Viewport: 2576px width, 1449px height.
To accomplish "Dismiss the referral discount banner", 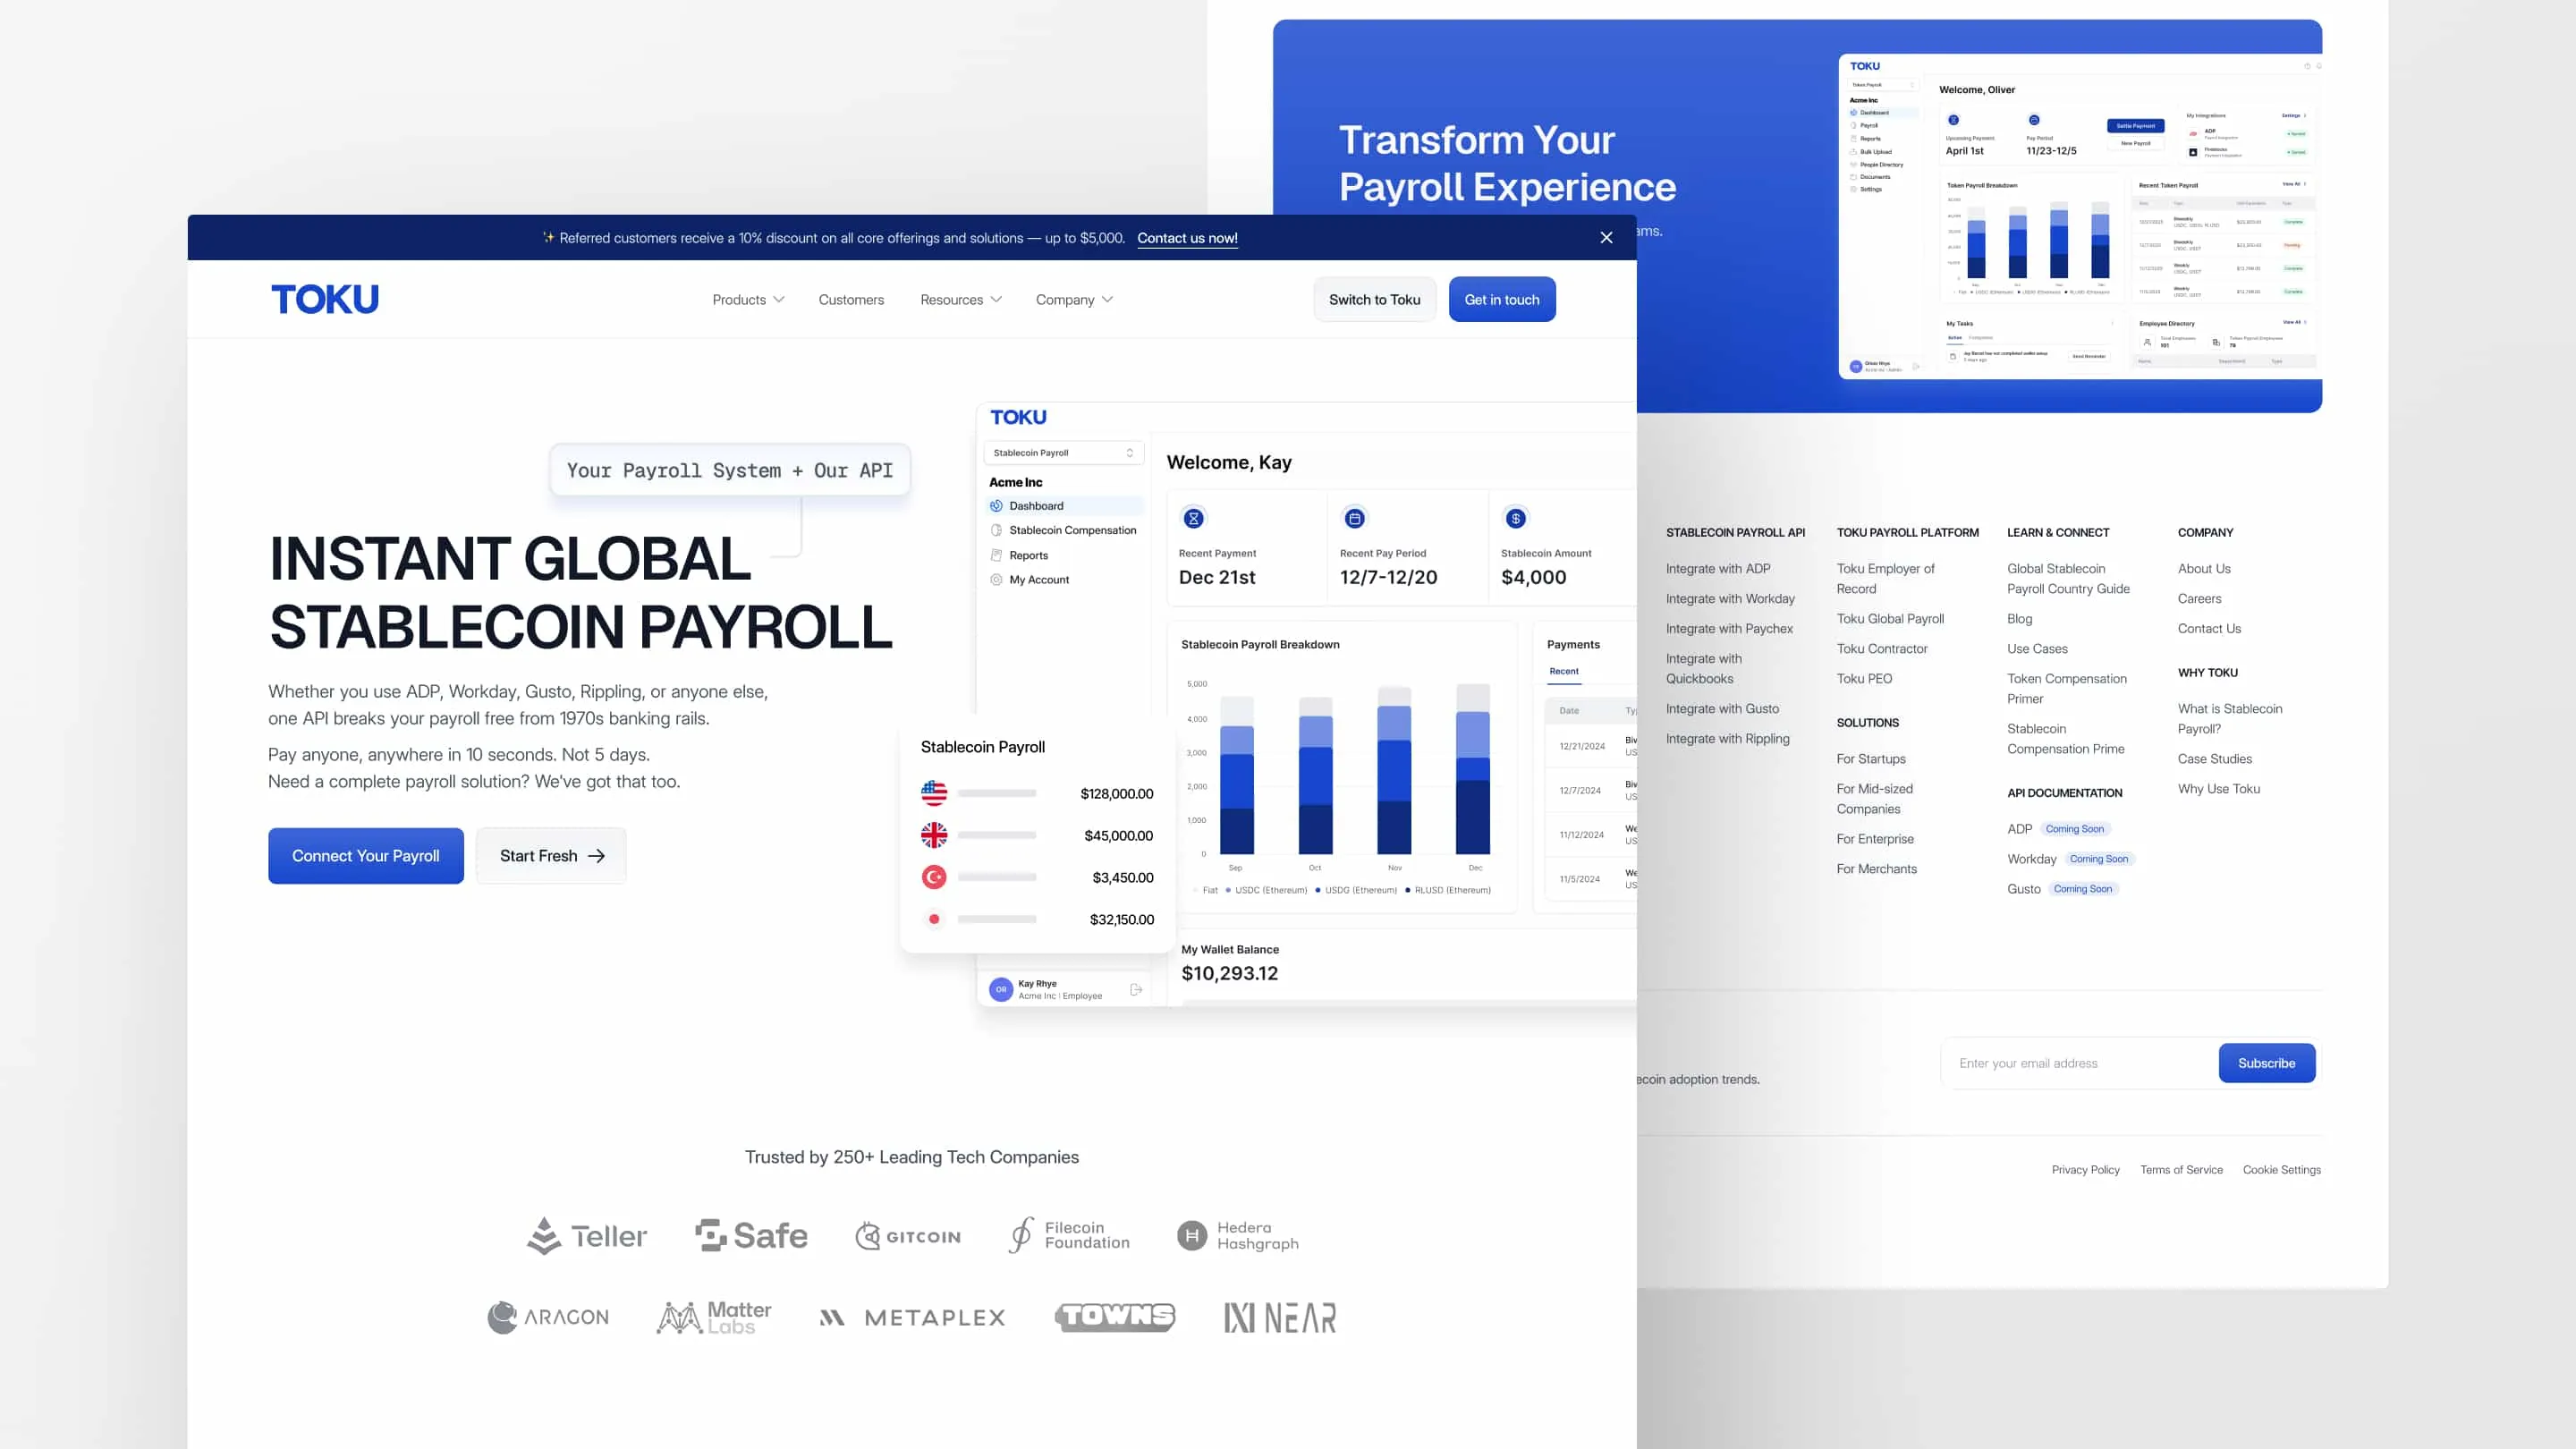I will 1606,238.
